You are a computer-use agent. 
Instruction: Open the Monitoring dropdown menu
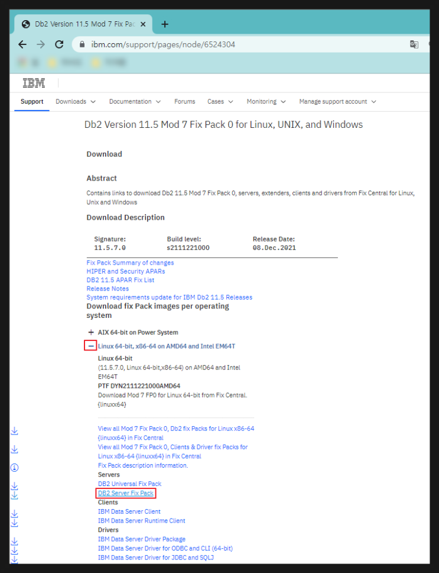266,102
